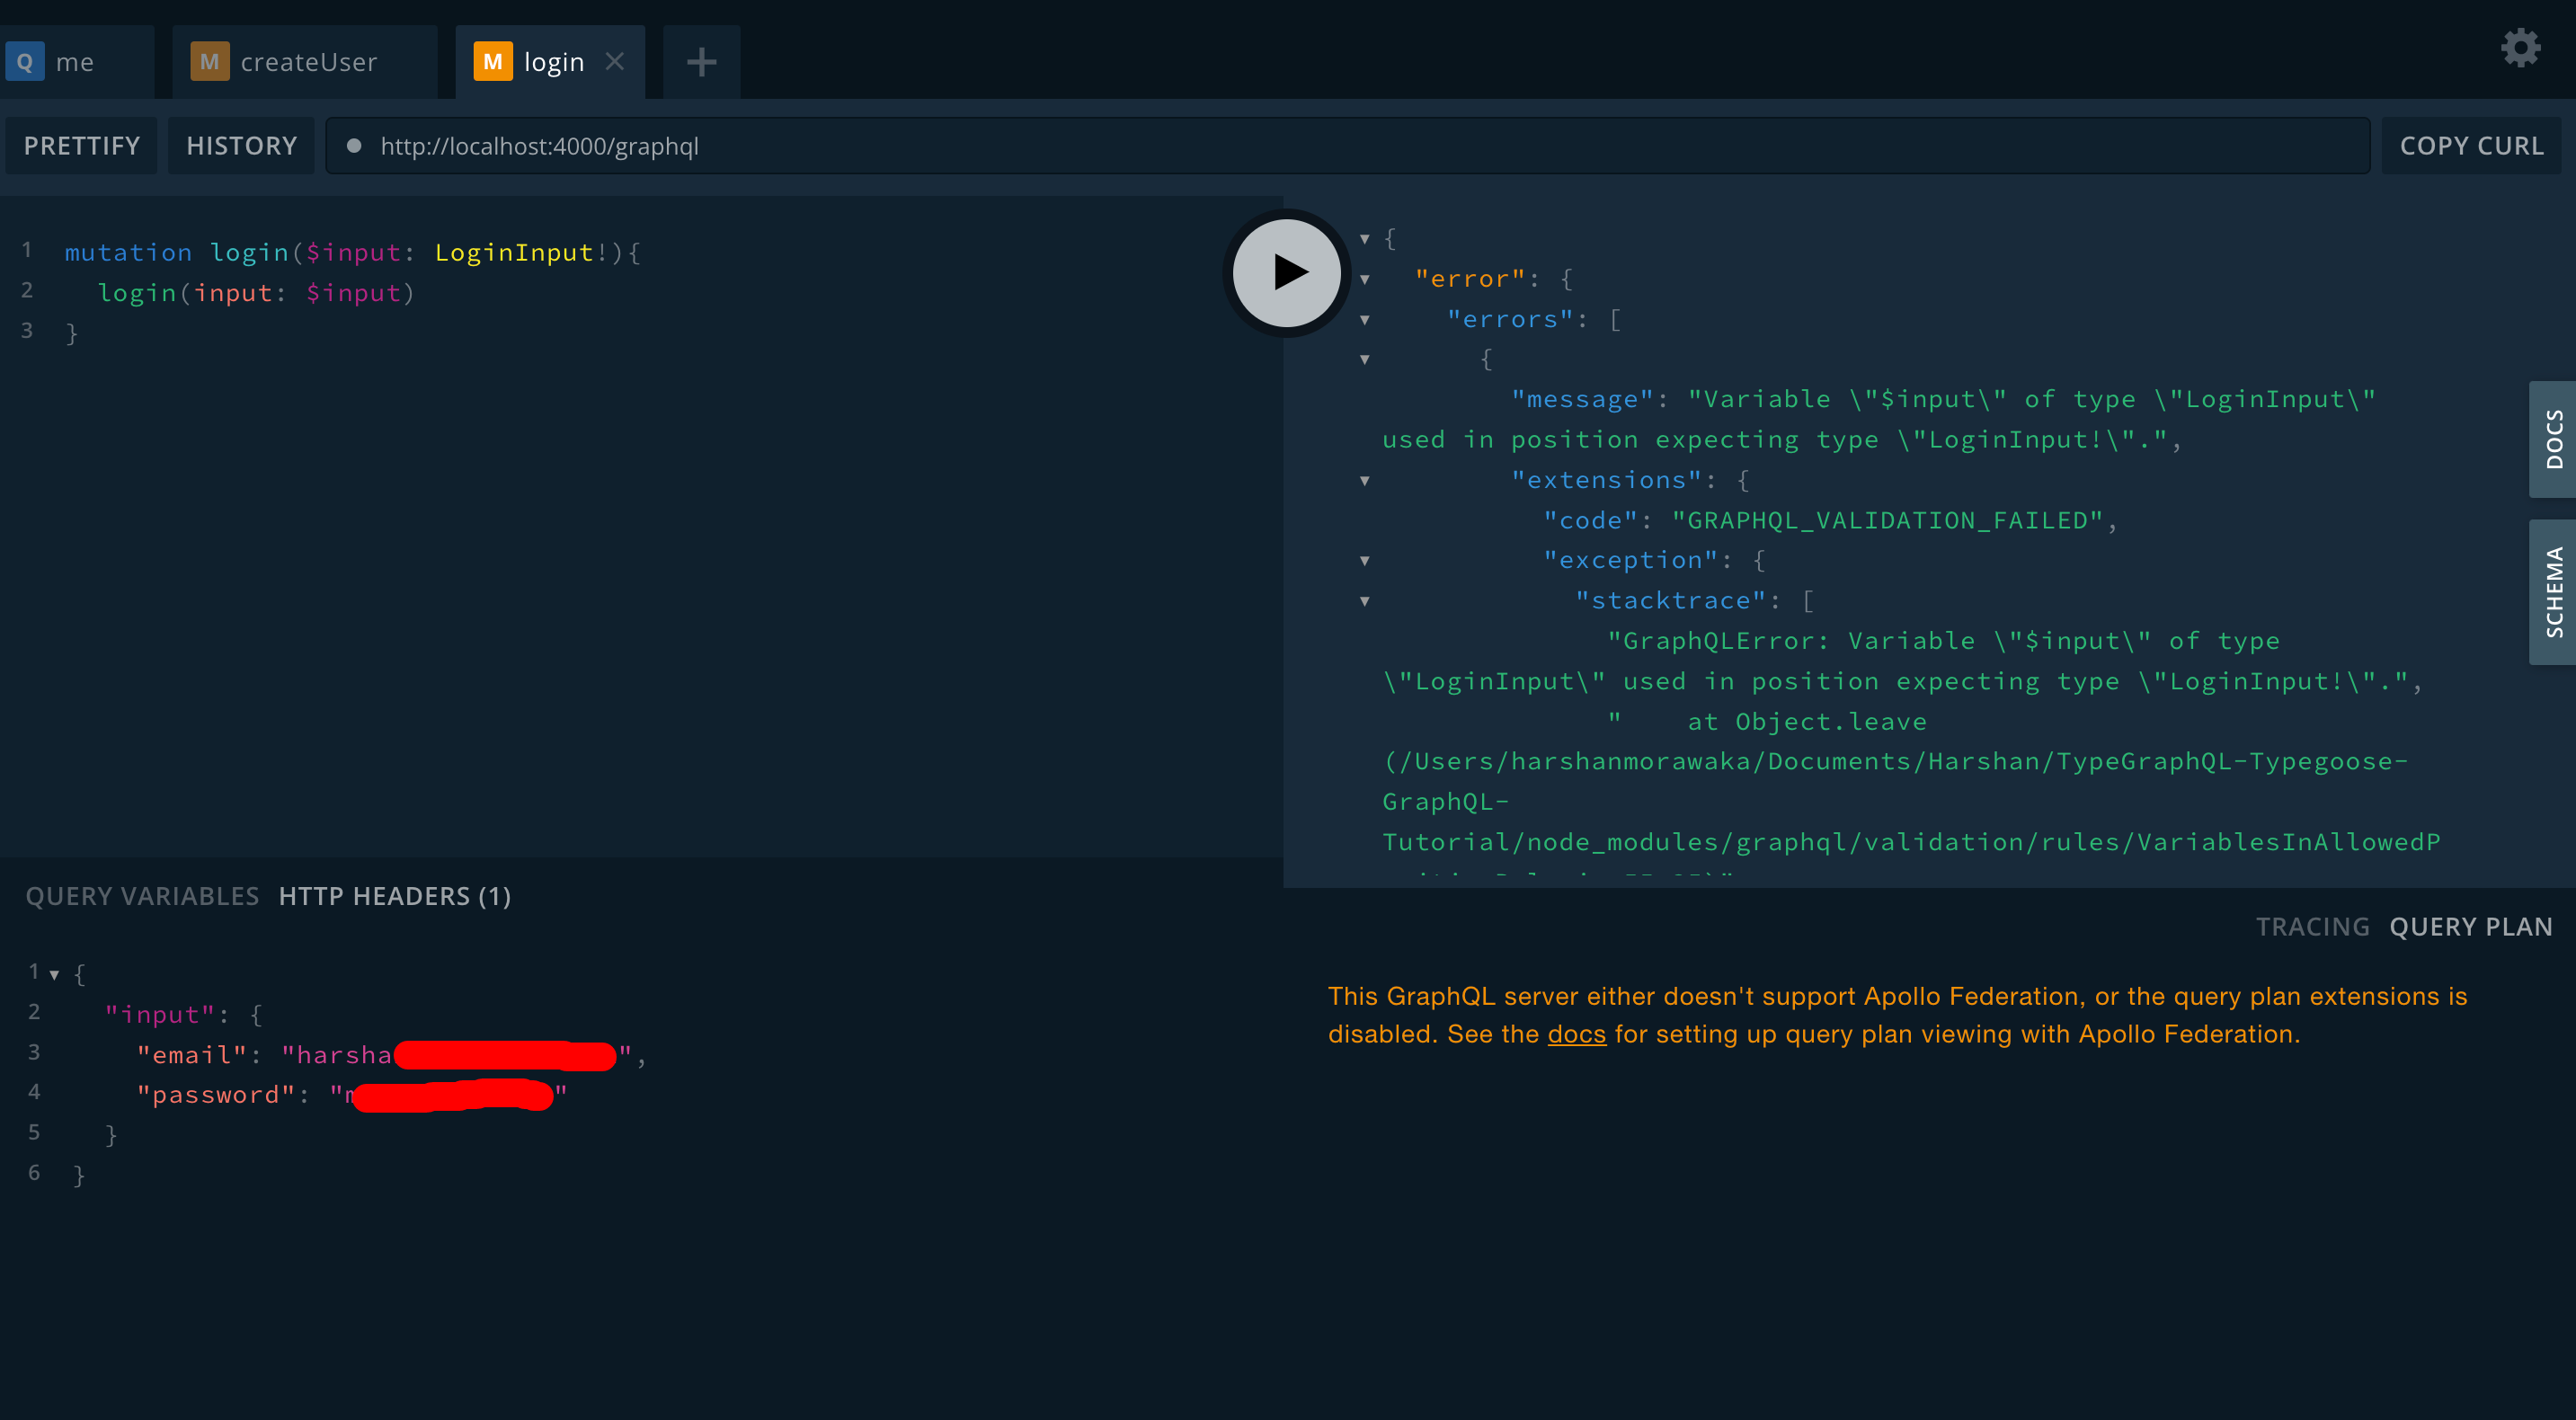
Task: Collapse the "stacktrace" array in response
Action: (x=1365, y=601)
